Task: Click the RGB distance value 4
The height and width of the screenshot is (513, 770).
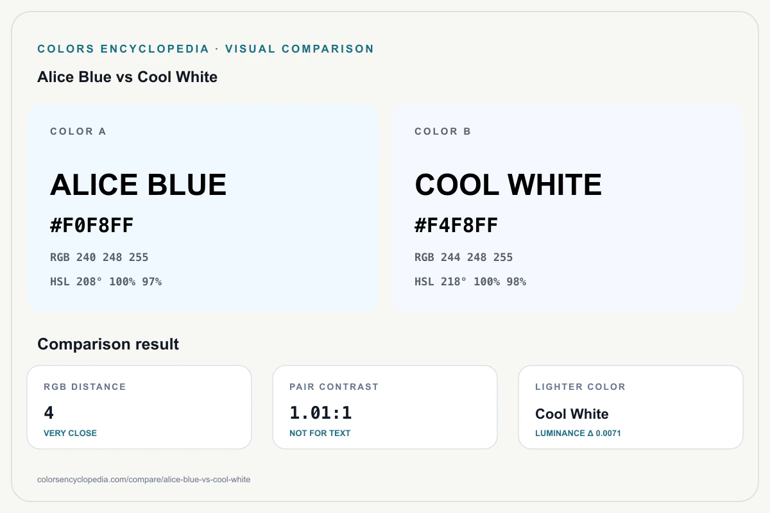Action: 49,412
